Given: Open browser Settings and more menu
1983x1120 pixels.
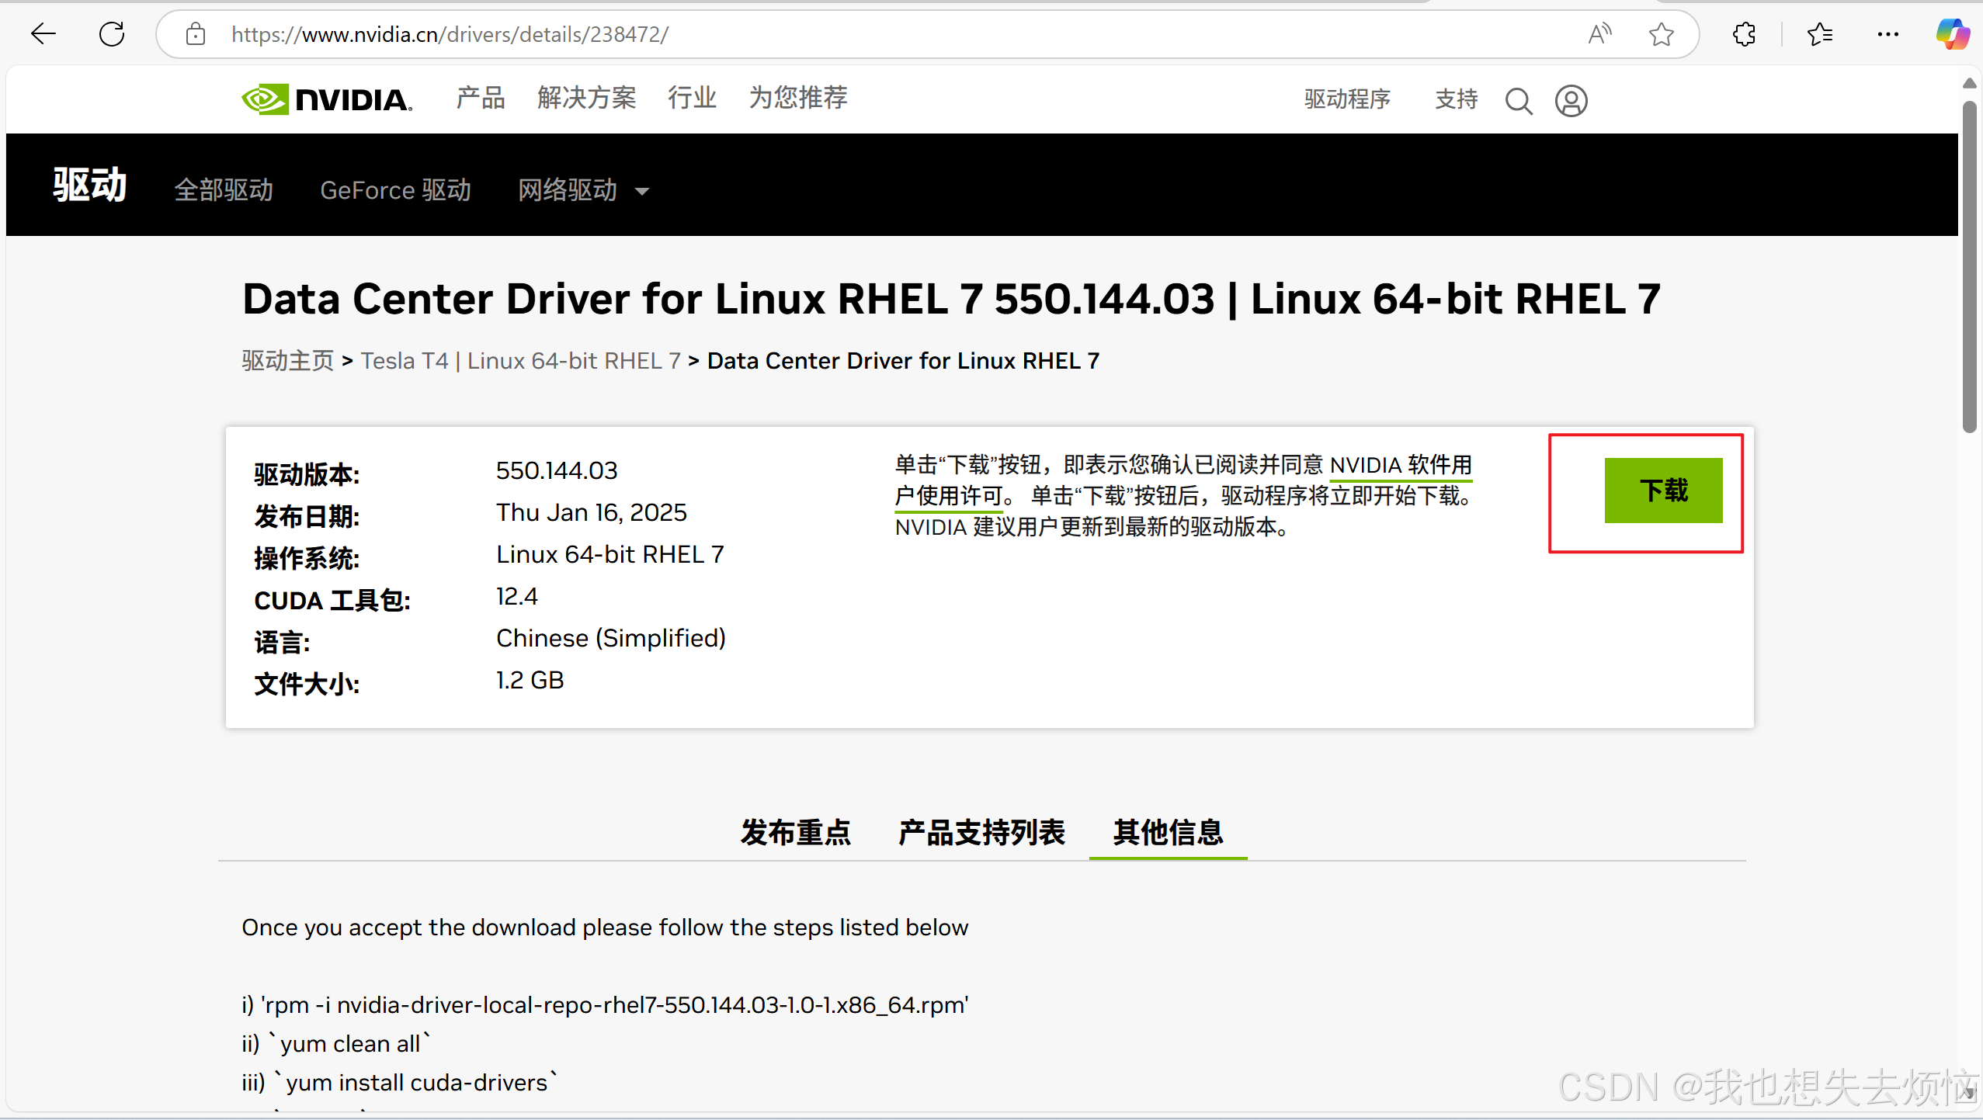Looking at the screenshot, I should (1887, 34).
